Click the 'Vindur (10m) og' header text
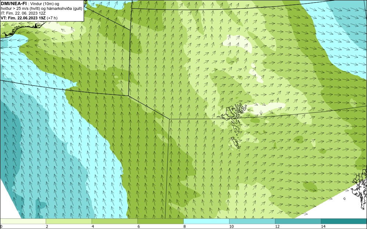 tap(45, 4)
